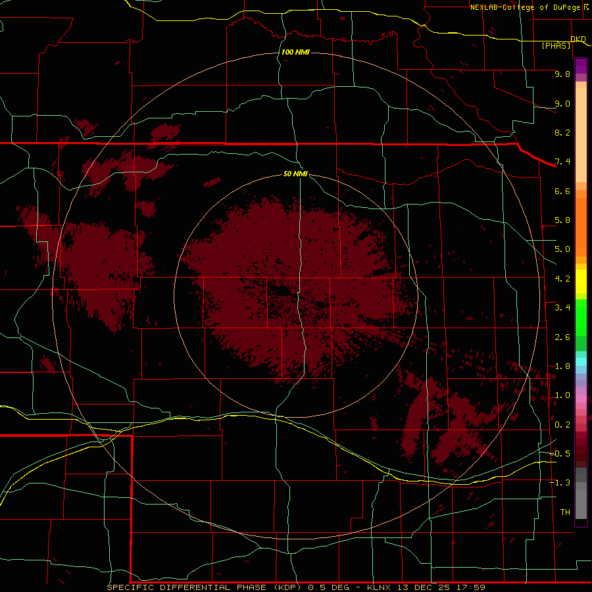
Task: Click the 50 NMI range ring label
Action: (295, 174)
